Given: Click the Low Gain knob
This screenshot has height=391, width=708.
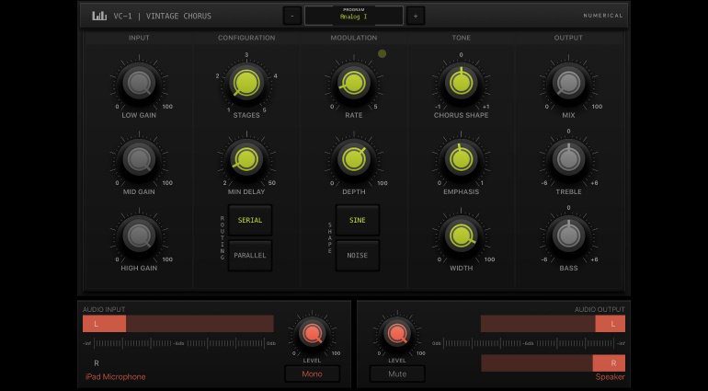Looking at the screenshot, I should (x=139, y=84).
